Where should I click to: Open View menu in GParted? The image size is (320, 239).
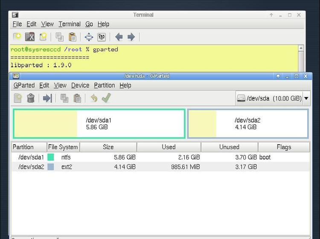(x=60, y=85)
